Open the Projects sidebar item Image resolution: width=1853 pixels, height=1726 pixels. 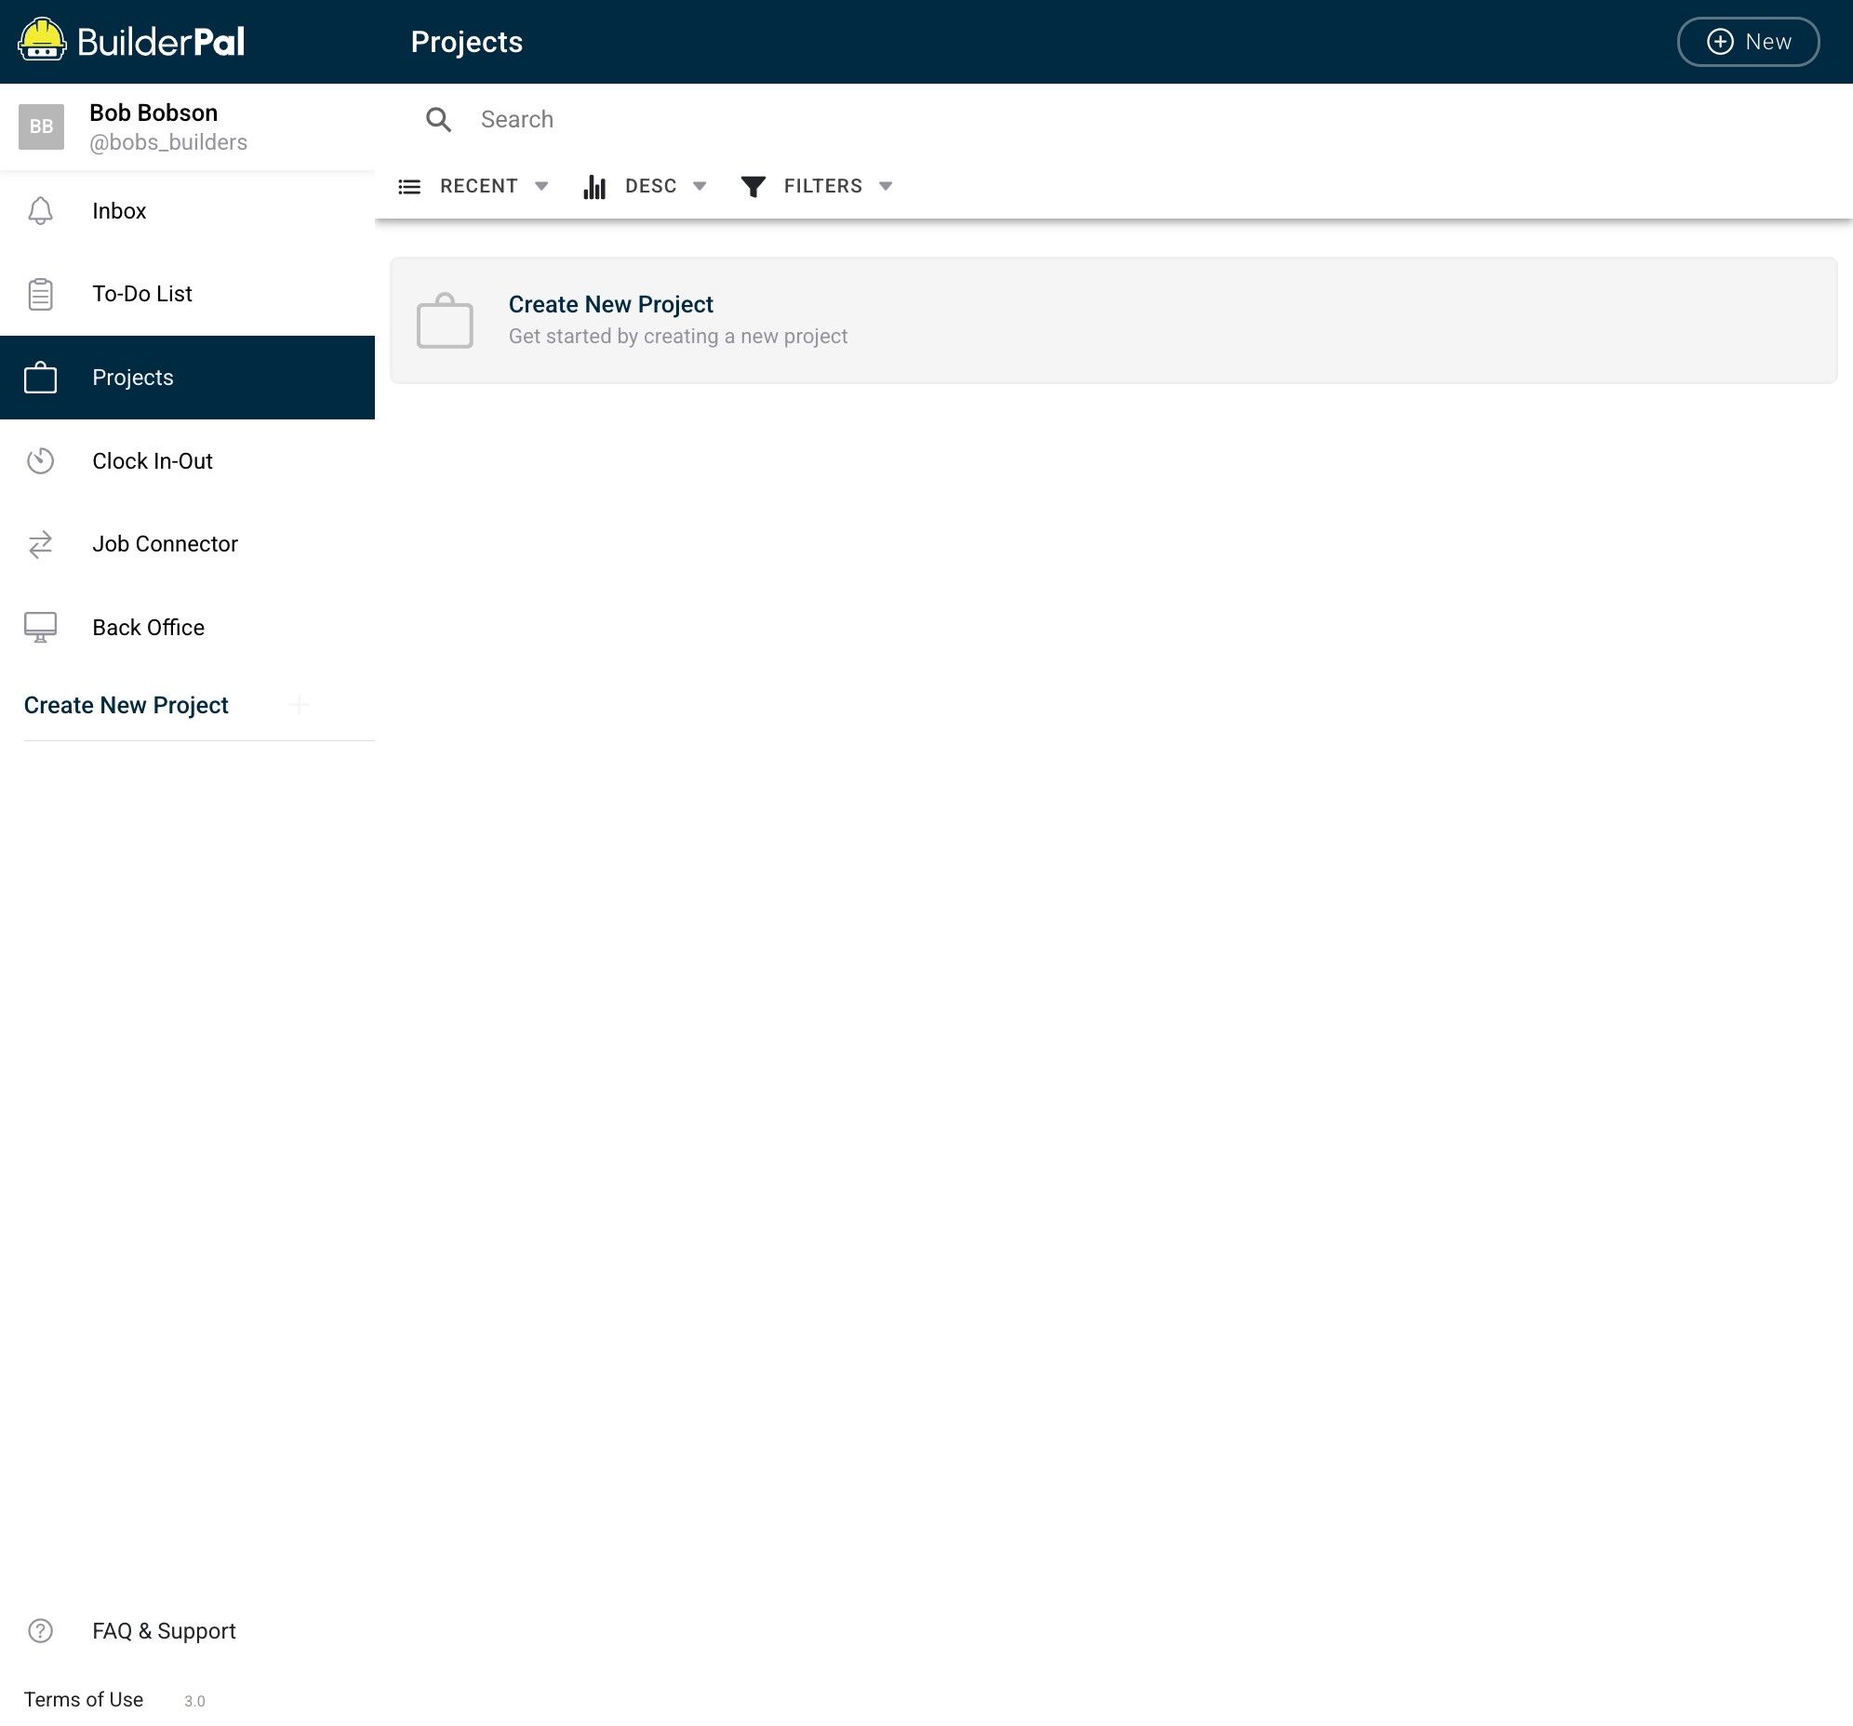click(132, 378)
